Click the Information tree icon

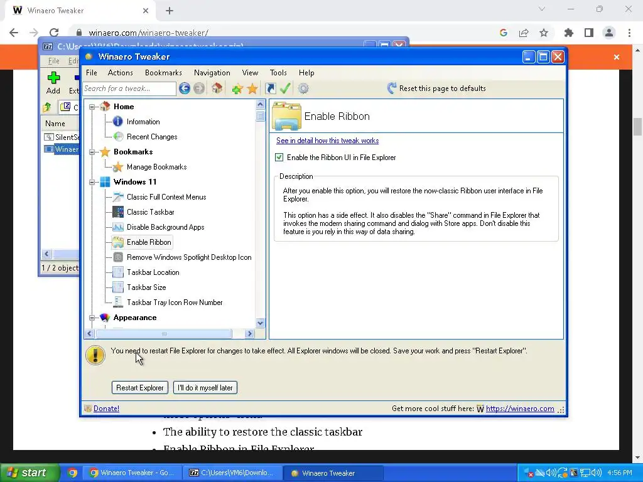coord(117,121)
